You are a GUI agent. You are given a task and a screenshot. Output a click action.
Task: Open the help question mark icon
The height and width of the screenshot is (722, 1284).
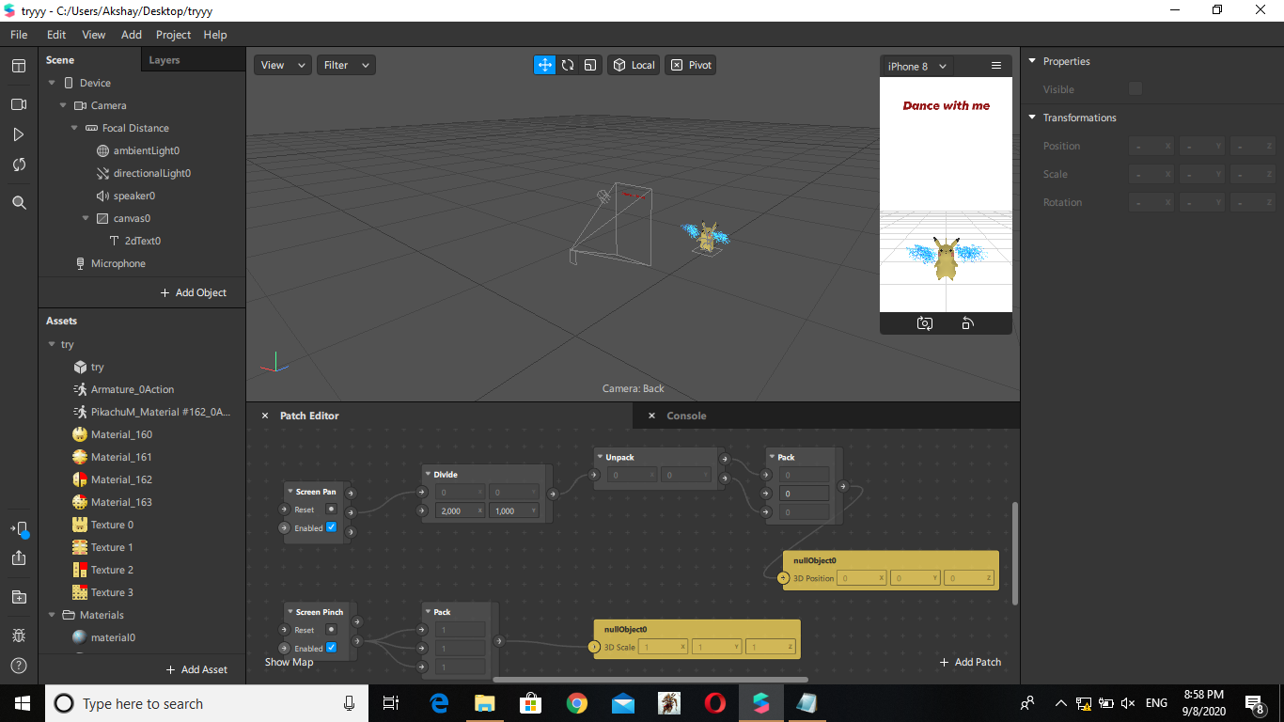pos(19,666)
